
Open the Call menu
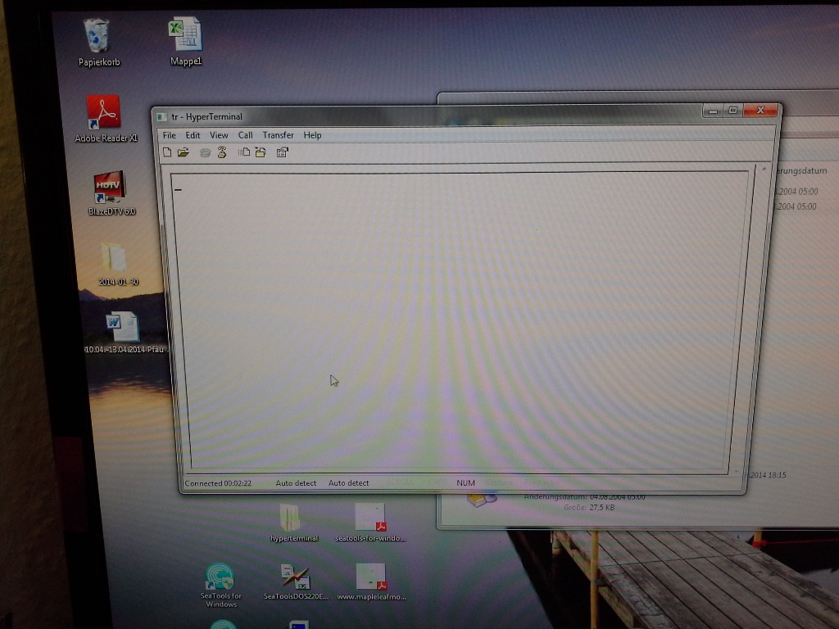(x=245, y=135)
